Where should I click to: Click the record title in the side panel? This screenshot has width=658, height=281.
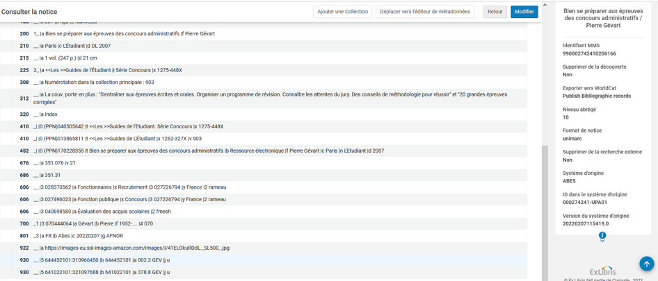click(x=602, y=18)
